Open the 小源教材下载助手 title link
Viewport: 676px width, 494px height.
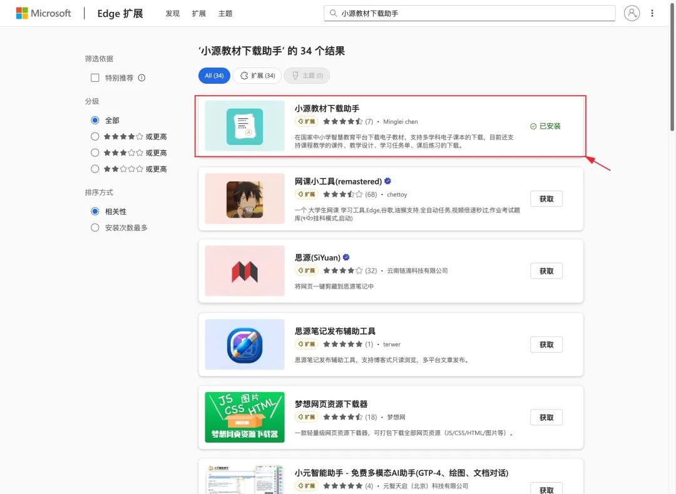coord(327,109)
